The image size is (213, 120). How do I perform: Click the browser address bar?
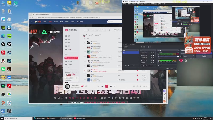(79, 17)
